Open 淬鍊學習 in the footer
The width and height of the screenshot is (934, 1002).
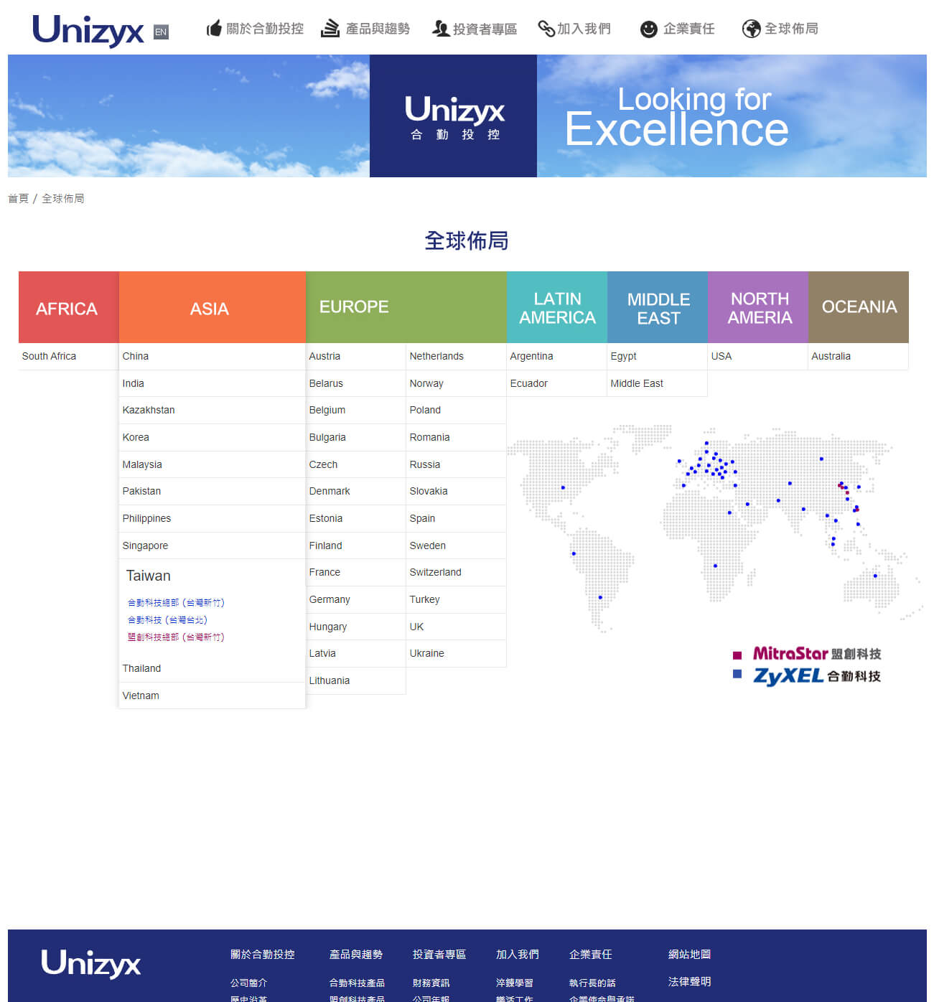click(x=515, y=983)
